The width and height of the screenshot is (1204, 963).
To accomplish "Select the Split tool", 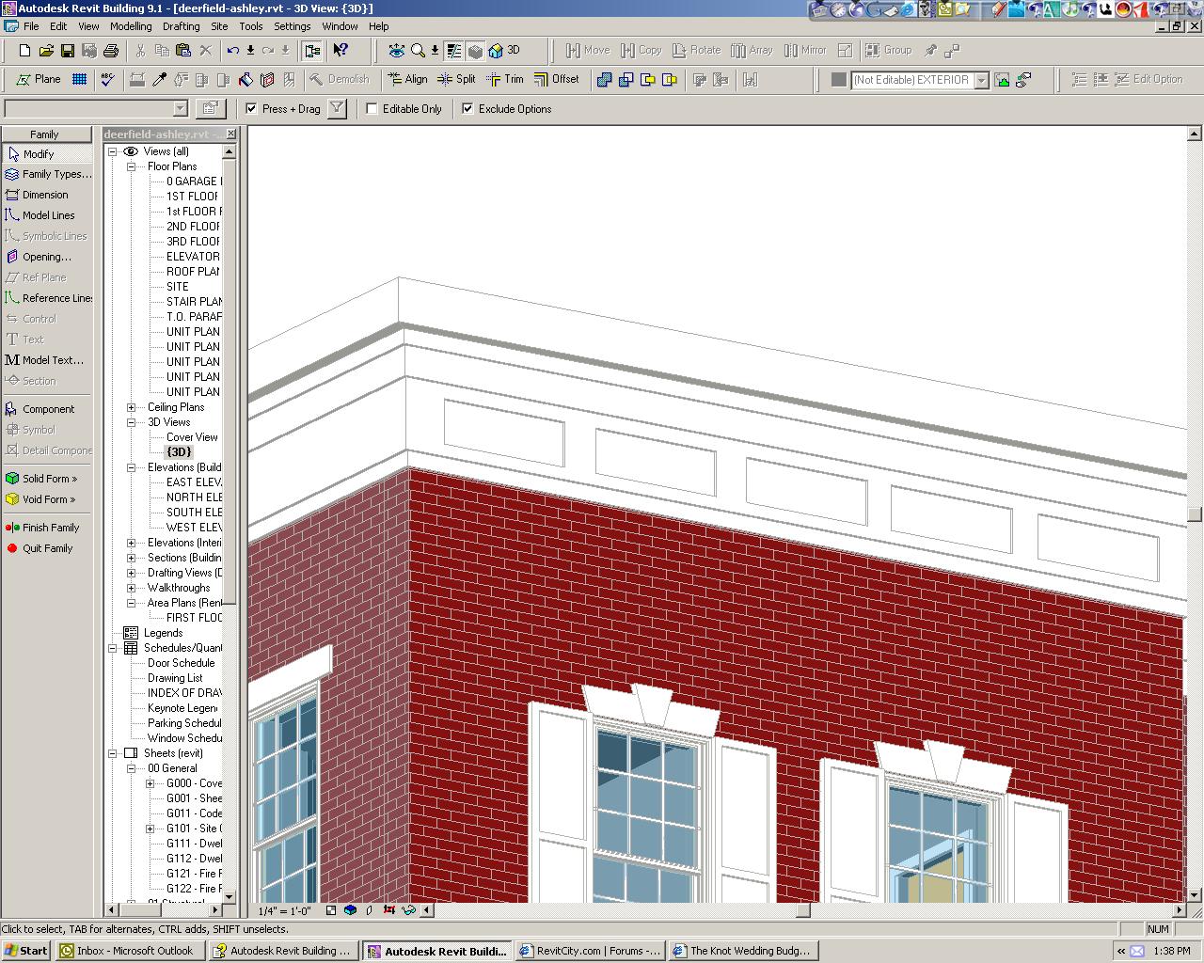I will pyautogui.click(x=456, y=80).
